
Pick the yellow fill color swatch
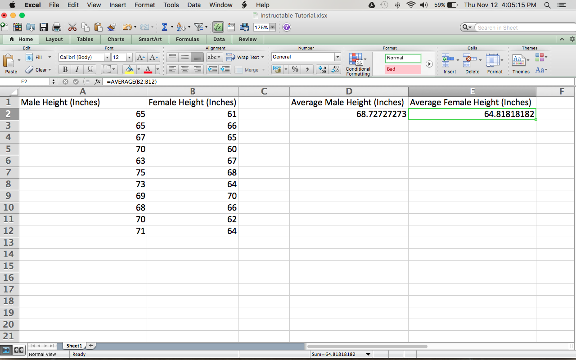[129, 69]
